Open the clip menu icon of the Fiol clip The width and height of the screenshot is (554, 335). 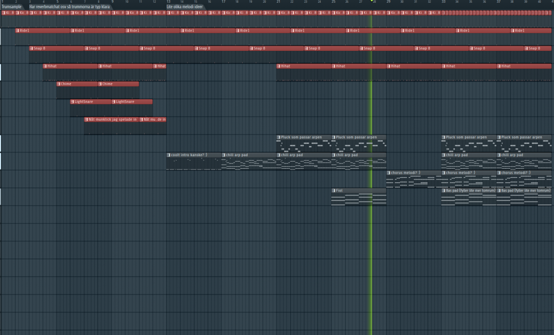click(334, 190)
